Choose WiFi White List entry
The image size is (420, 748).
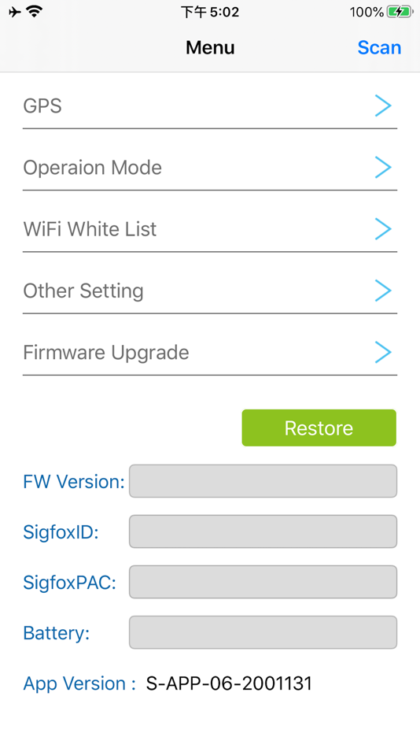(x=210, y=229)
